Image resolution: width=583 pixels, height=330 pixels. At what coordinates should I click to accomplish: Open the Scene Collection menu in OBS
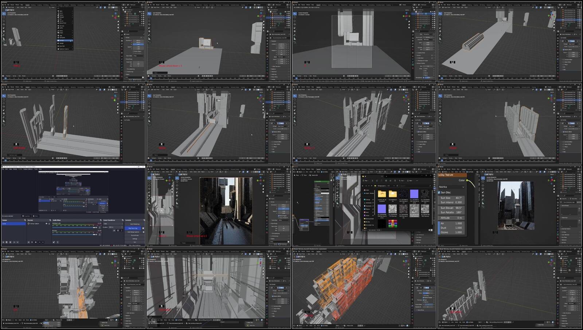[28, 169]
